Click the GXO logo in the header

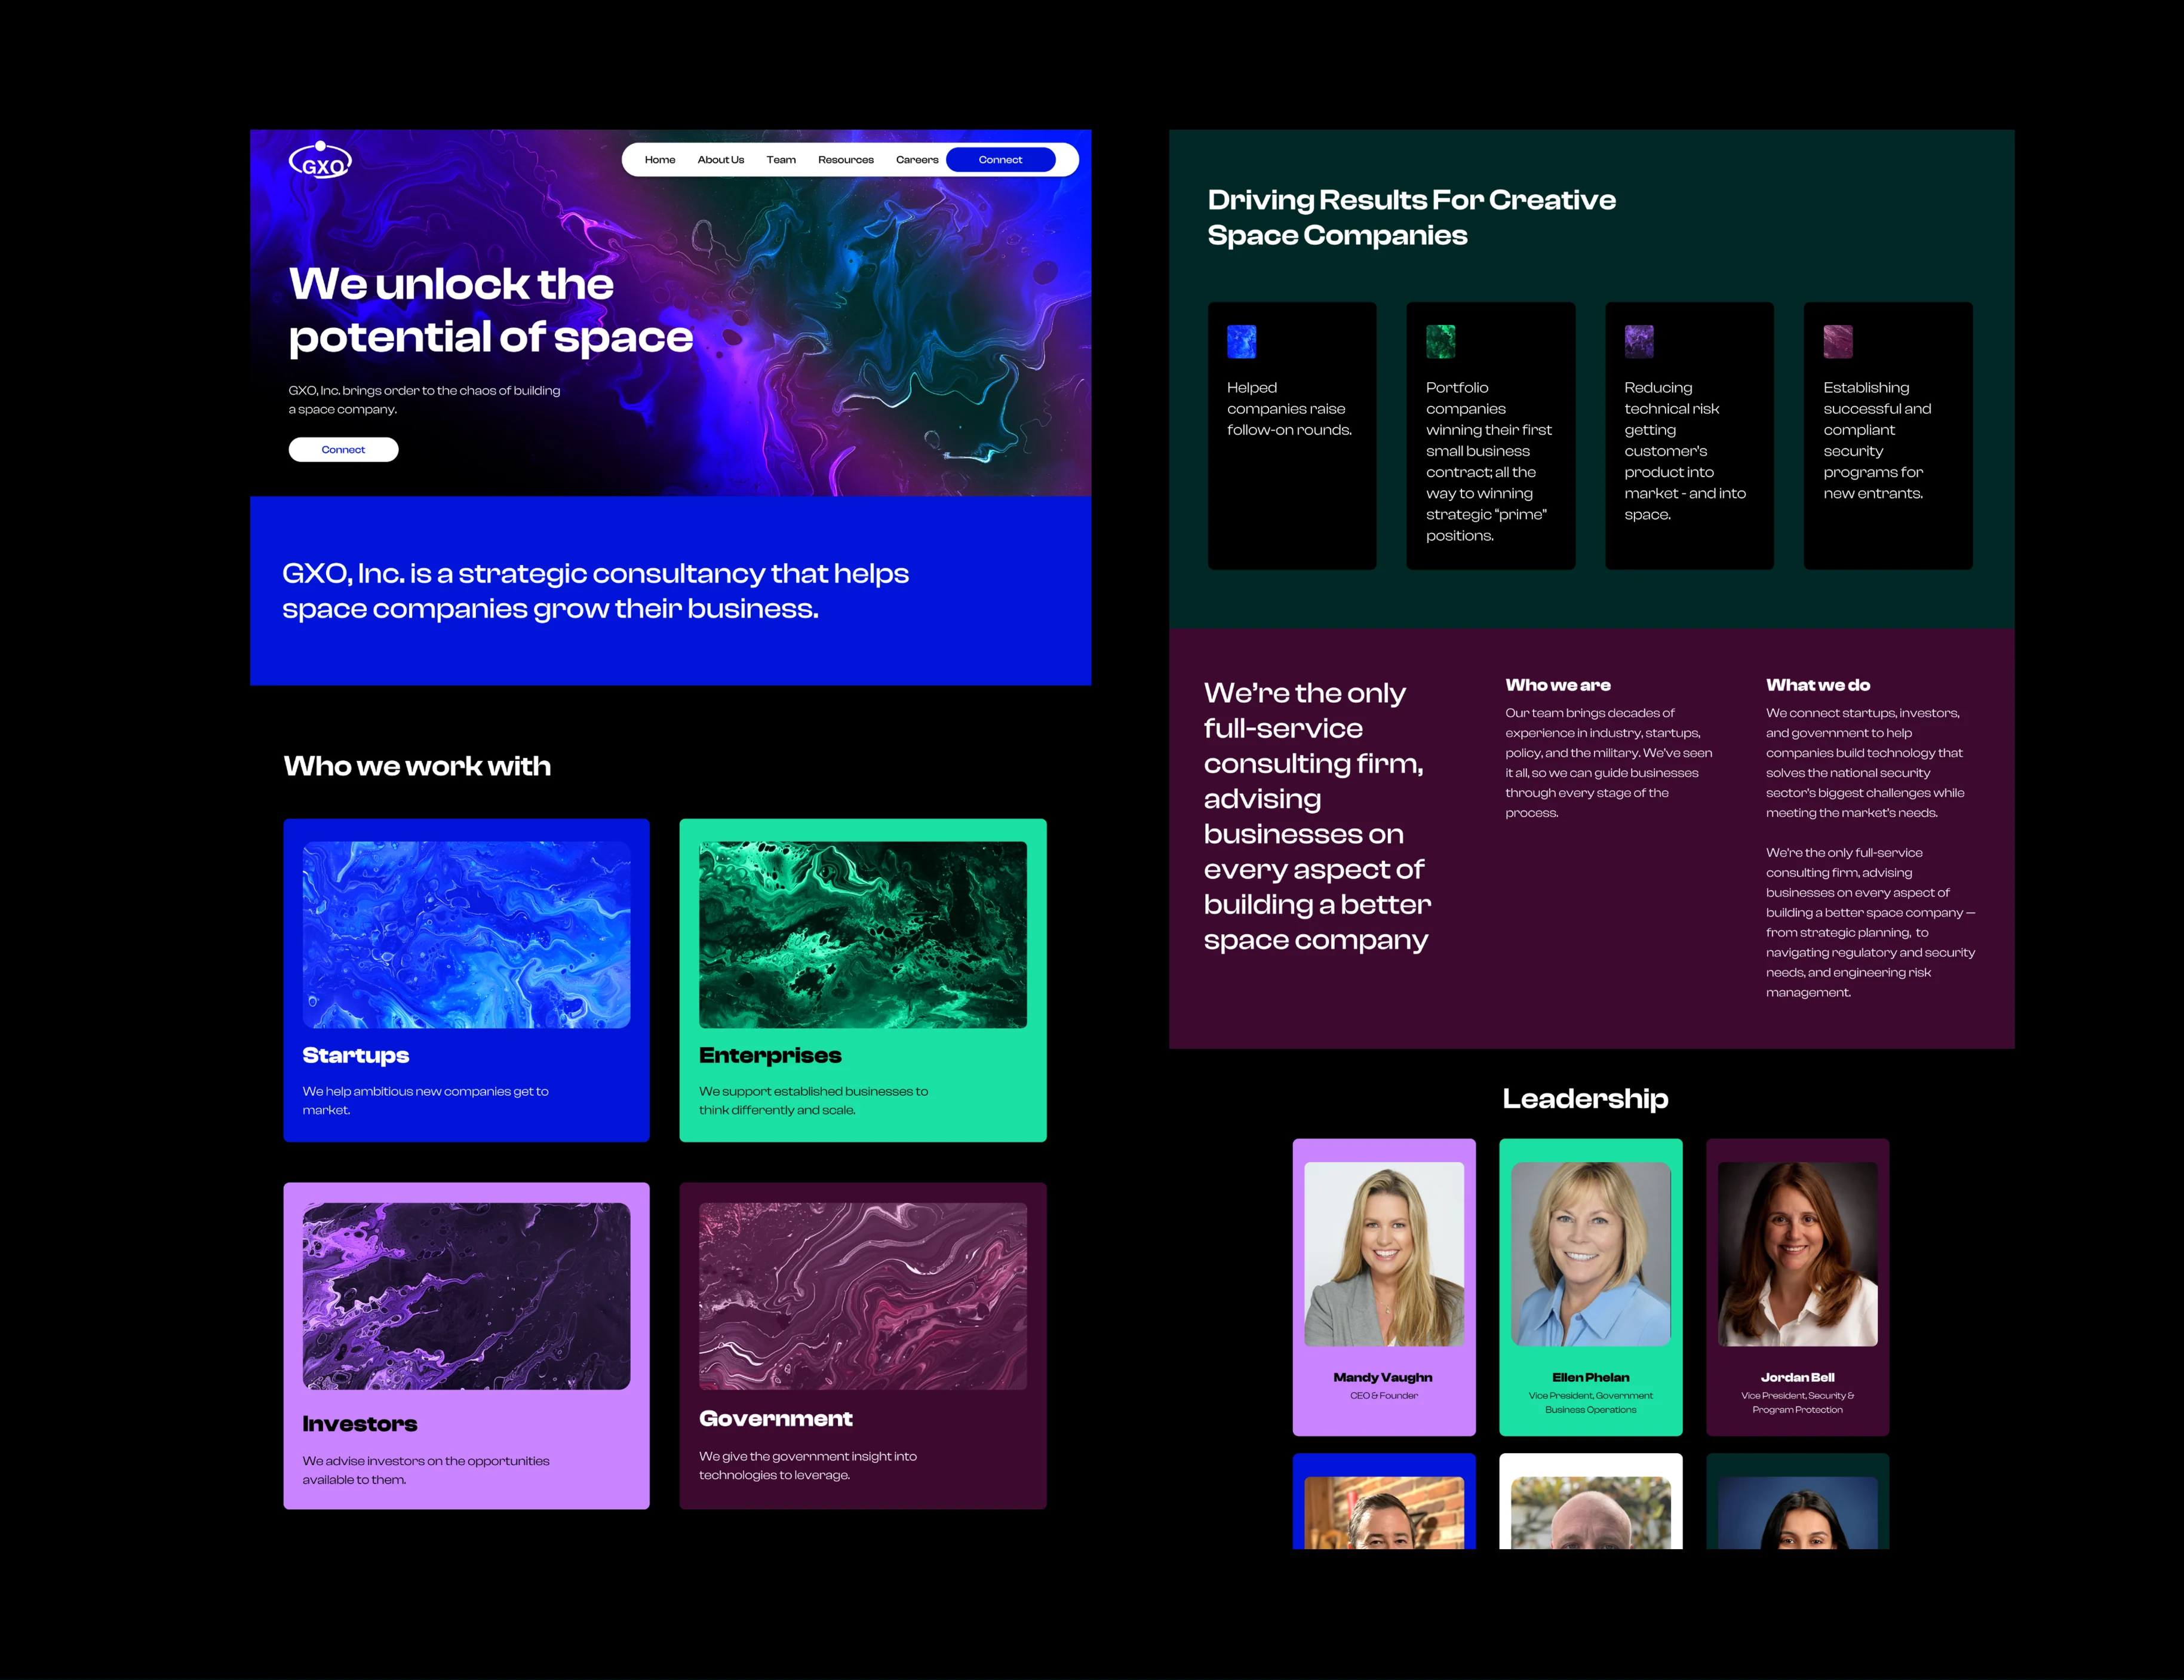(320, 160)
